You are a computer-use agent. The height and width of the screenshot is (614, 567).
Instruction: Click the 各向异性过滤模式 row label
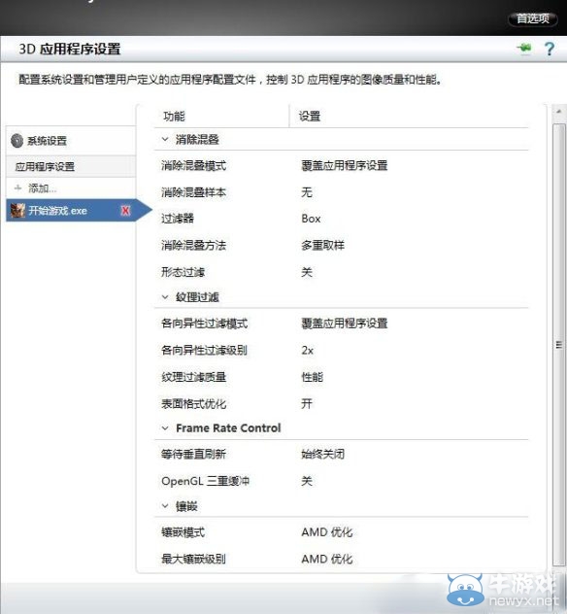pos(204,324)
